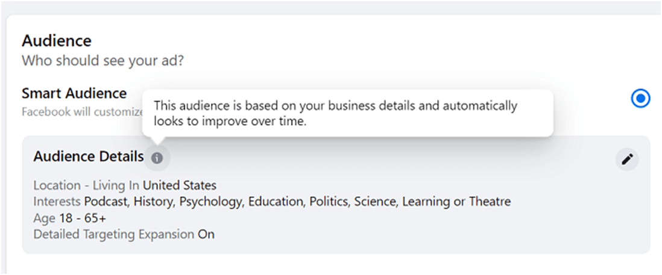Click the "Who should see your ad?" subtitle
The width and height of the screenshot is (662, 275).
103,61
